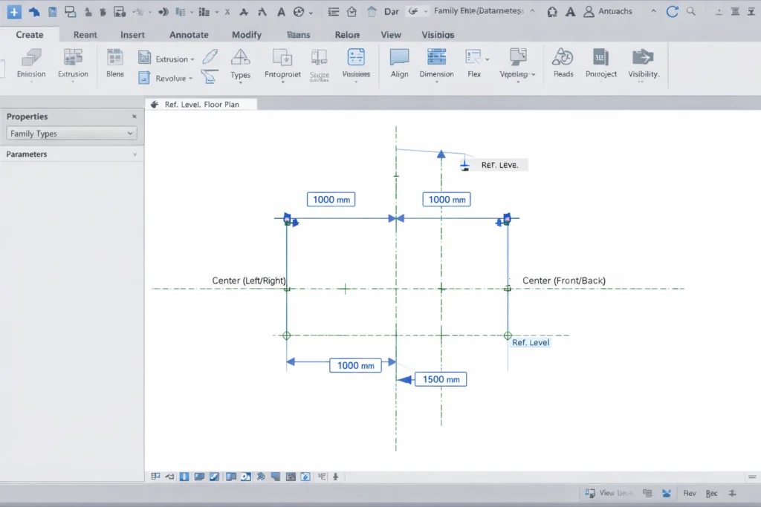Collapse the Parameters section
Viewport: 761px width, 507px height.
(x=135, y=154)
